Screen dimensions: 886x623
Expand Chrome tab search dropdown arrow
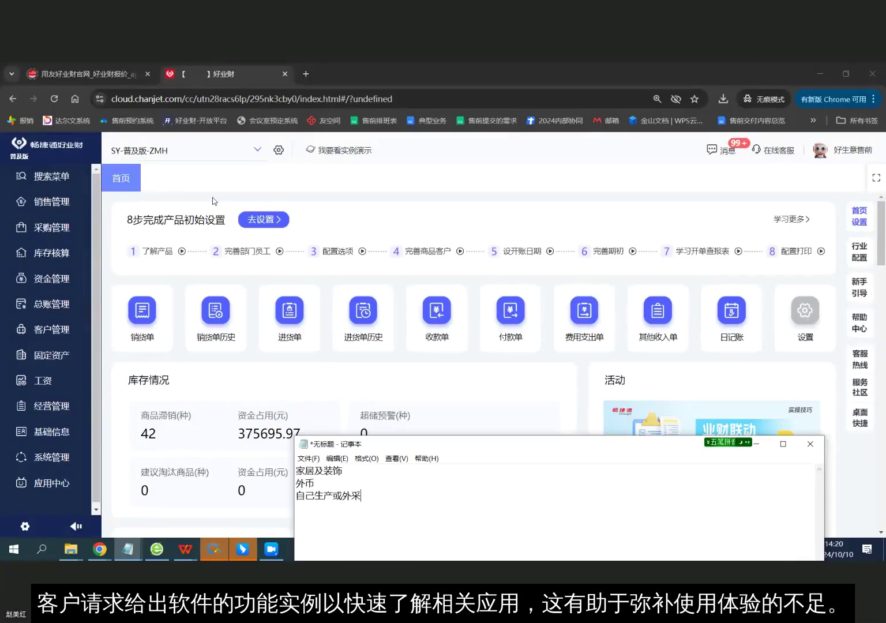click(12, 74)
